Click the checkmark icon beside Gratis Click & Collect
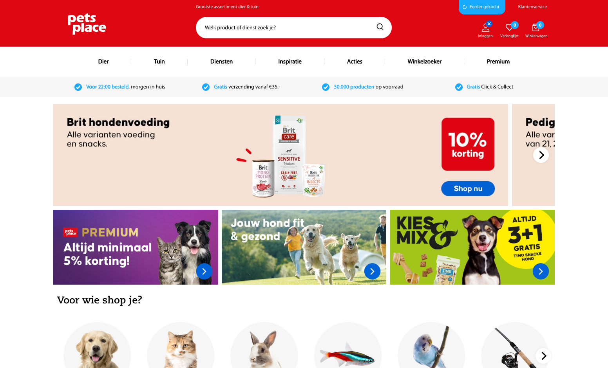608x368 pixels. pos(459,87)
